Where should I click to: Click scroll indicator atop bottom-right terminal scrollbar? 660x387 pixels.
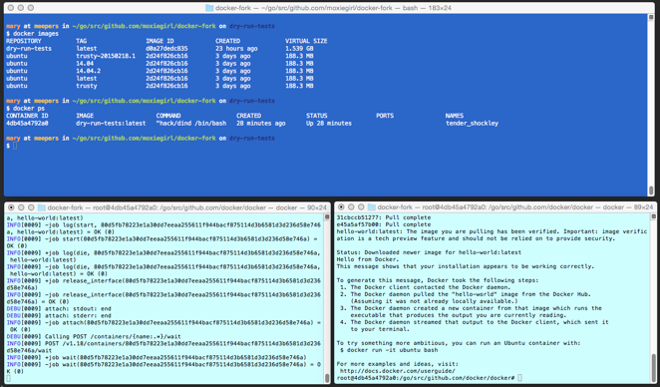[653, 216]
